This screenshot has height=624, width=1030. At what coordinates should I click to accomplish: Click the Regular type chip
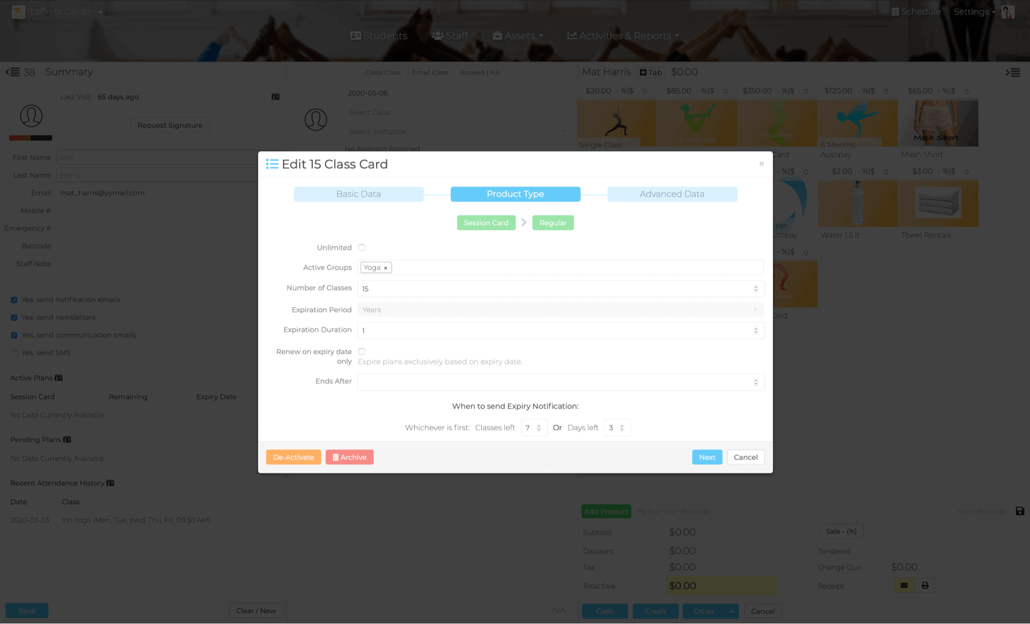(553, 223)
